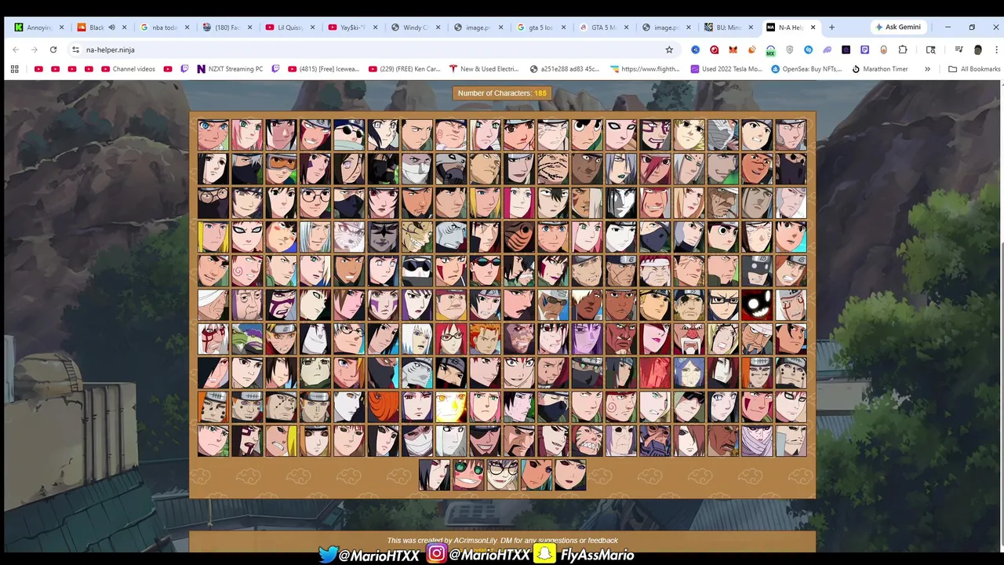This screenshot has height=565, width=1004.
Task: Expand the bookmarks bar overflow chevron
Action: tap(927, 69)
